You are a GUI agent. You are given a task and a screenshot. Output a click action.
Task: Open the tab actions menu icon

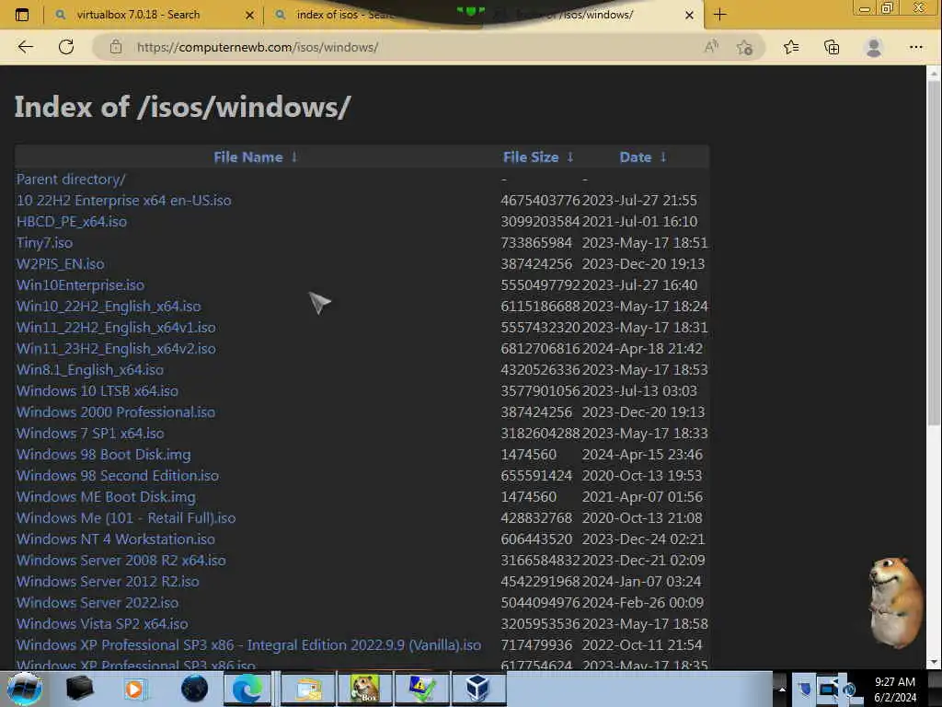[x=22, y=15]
